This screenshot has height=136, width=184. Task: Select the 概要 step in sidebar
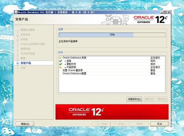(x=23, y=58)
